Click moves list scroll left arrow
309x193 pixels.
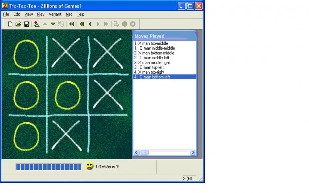coord(136,152)
